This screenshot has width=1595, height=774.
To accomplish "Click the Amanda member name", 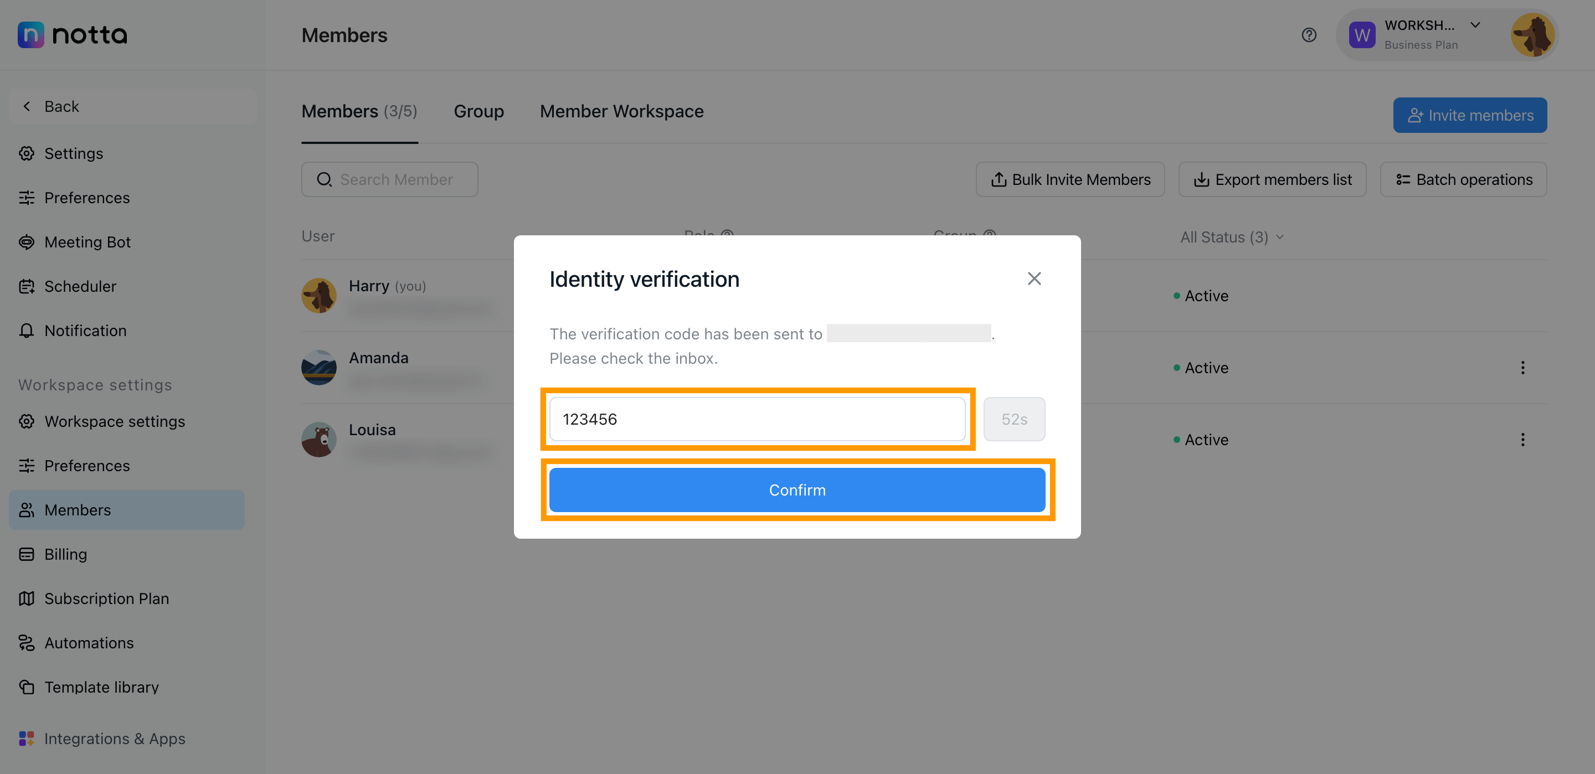I will tap(378, 358).
